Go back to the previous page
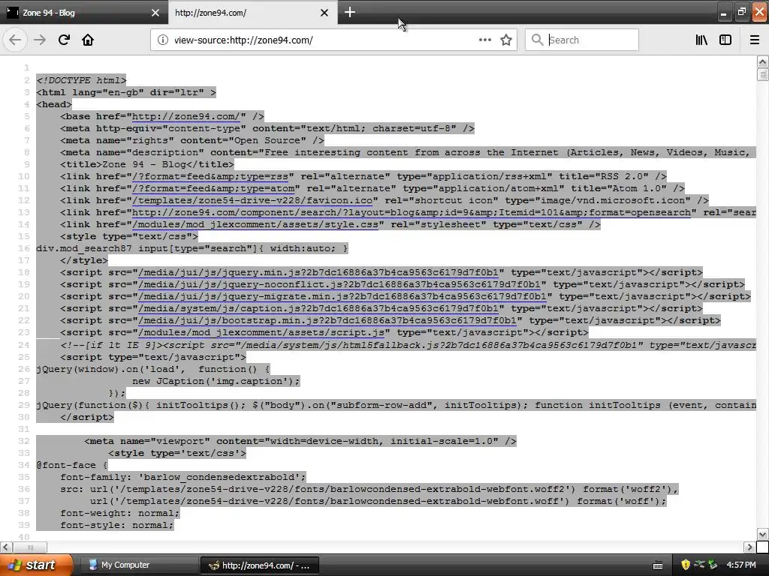Viewport: 769px width, 576px height. (15, 40)
